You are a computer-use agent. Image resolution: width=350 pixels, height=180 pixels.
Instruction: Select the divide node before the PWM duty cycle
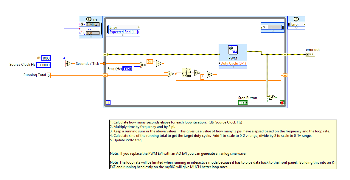tap(210, 74)
